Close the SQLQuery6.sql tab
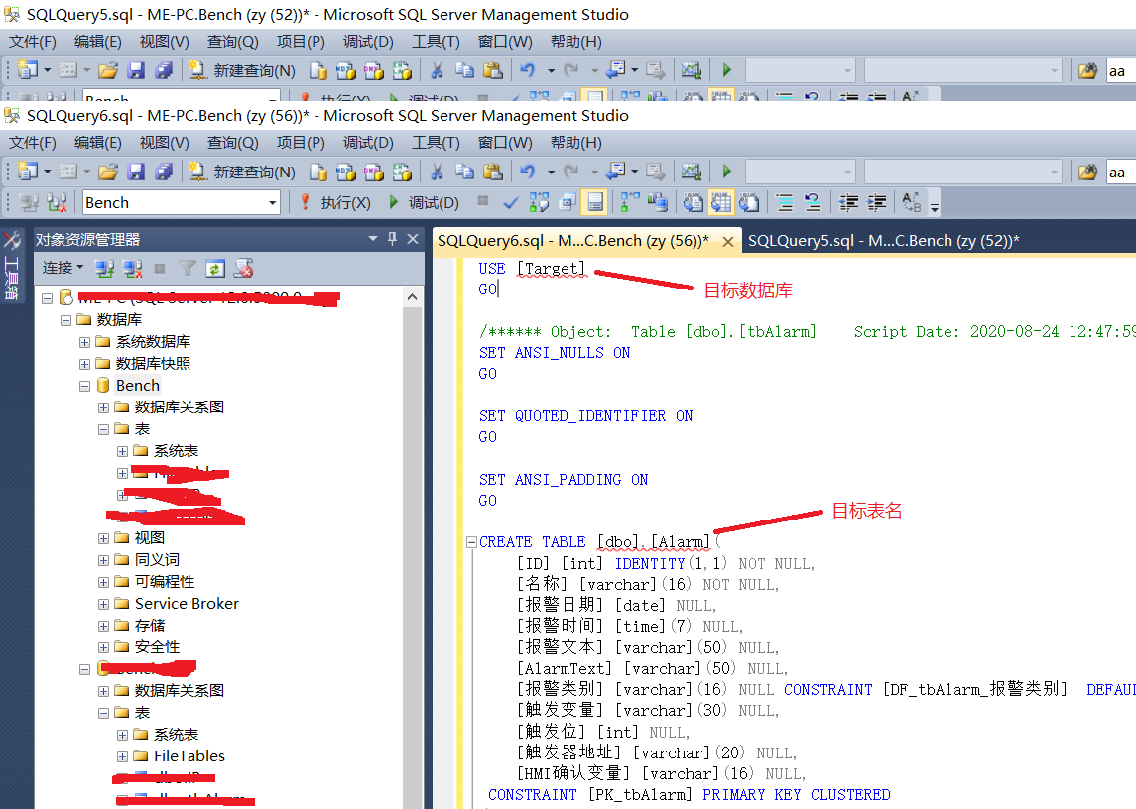This screenshot has width=1136, height=809. [728, 241]
